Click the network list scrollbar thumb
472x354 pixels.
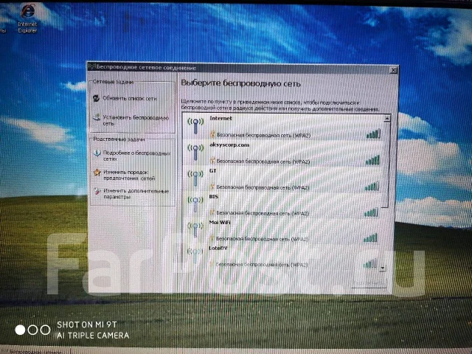click(386, 165)
